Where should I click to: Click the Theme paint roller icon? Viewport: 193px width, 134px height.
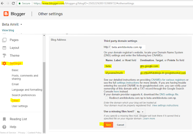(x=4, y=56)
